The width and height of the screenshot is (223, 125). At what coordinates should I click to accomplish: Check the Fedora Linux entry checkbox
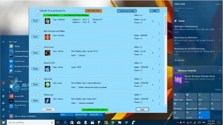pyautogui.click(x=38, y=95)
